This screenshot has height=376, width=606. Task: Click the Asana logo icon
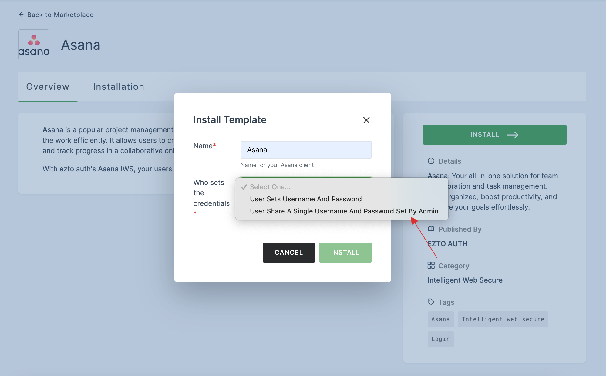coord(33,44)
